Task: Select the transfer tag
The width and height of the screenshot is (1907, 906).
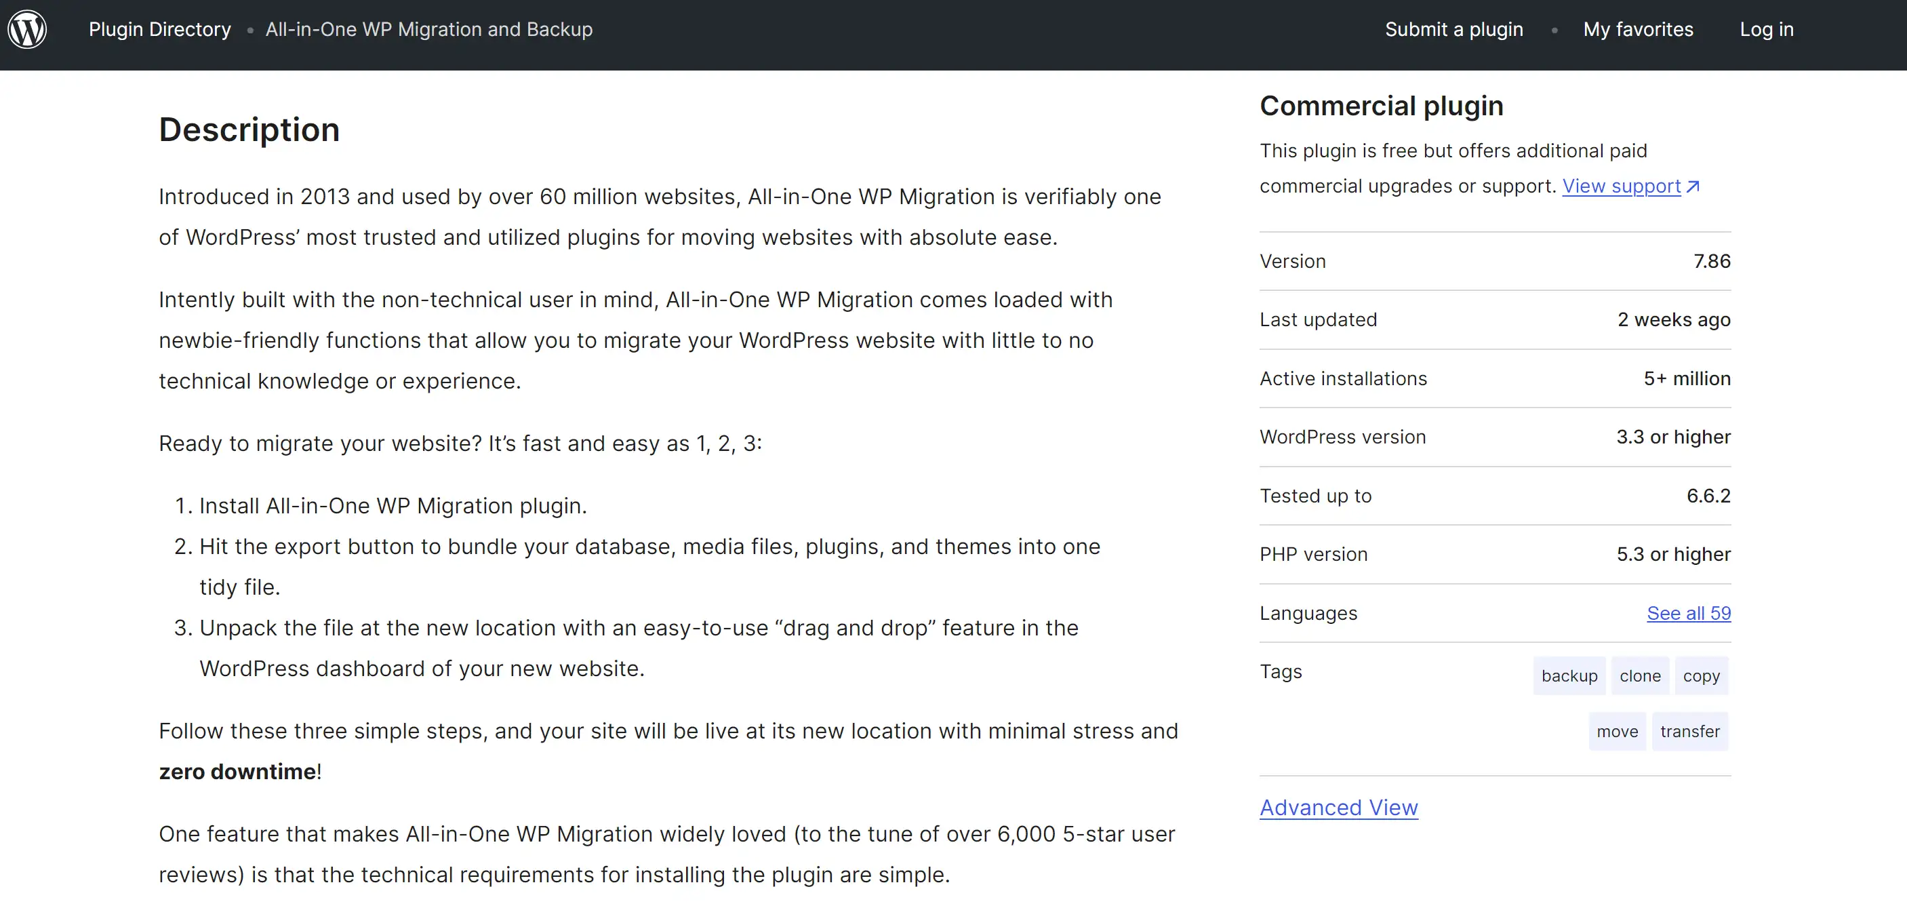Action: [1690, 731]
